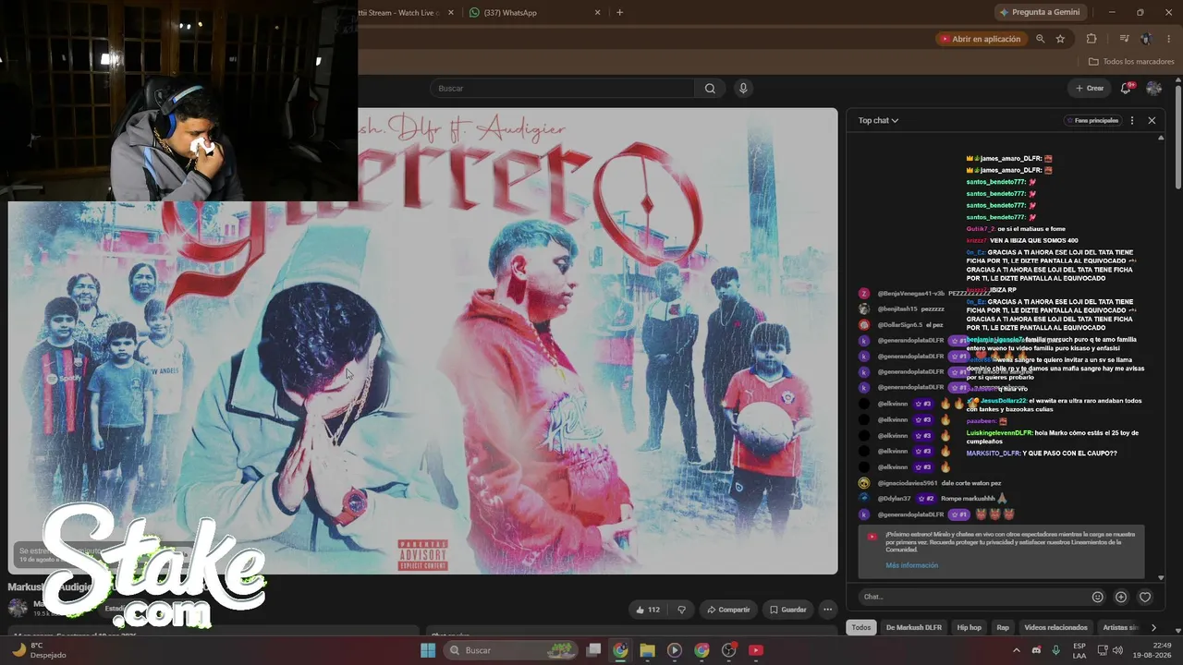Open more video actions (three dots)
This screenshot has width=1183, height=665.
coord(828,610)
